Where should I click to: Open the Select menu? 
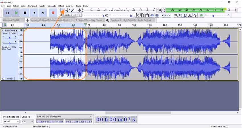(16, 6)
